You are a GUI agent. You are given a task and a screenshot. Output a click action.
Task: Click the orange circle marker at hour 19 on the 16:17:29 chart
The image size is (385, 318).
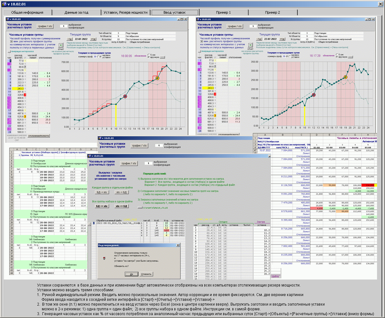[x=346, y=77]
